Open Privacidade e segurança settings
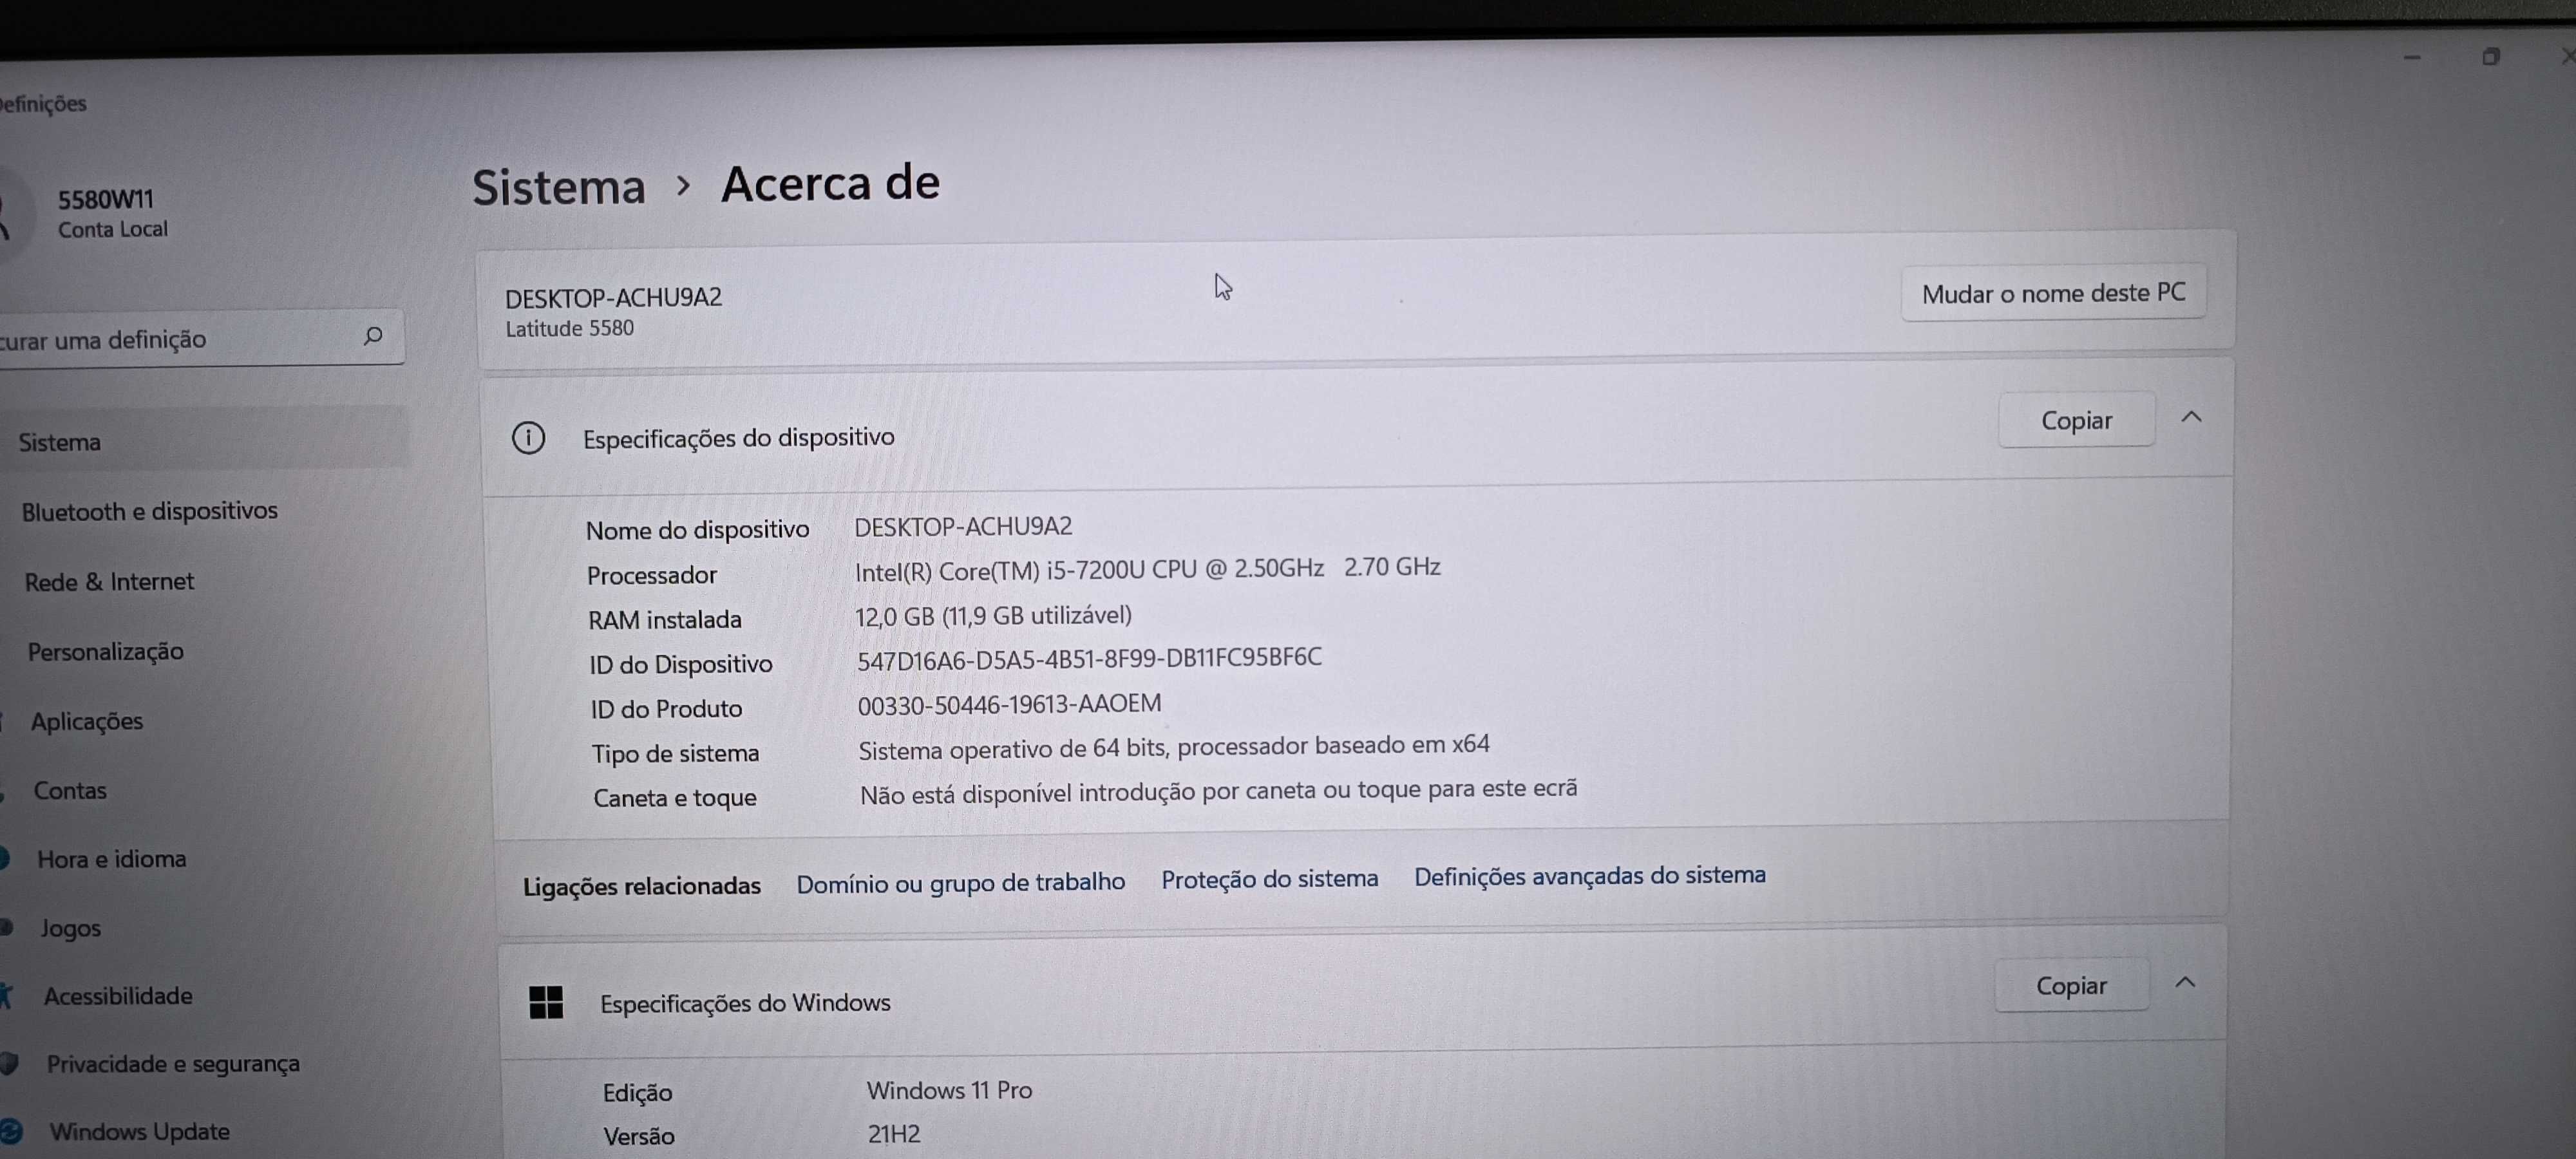2576x1159 pixels. [173, 1063]
